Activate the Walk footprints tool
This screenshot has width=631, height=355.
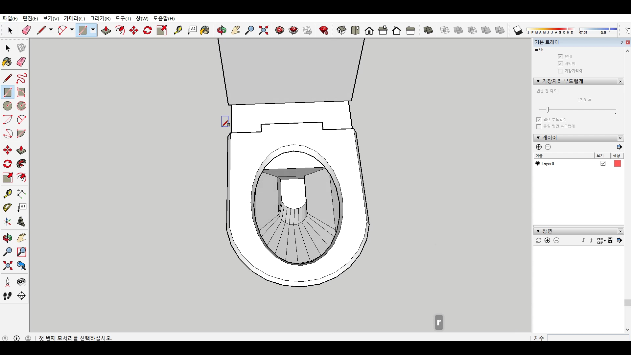tap(7, 296)
